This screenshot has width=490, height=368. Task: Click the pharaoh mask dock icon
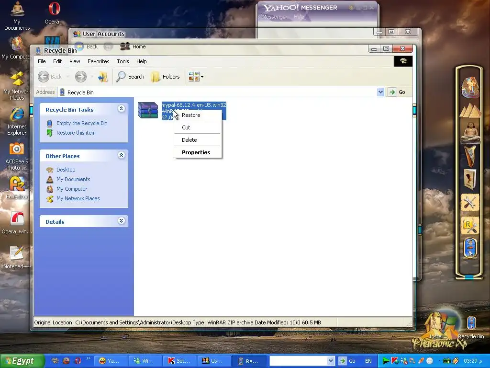click(x=470, y=87)
